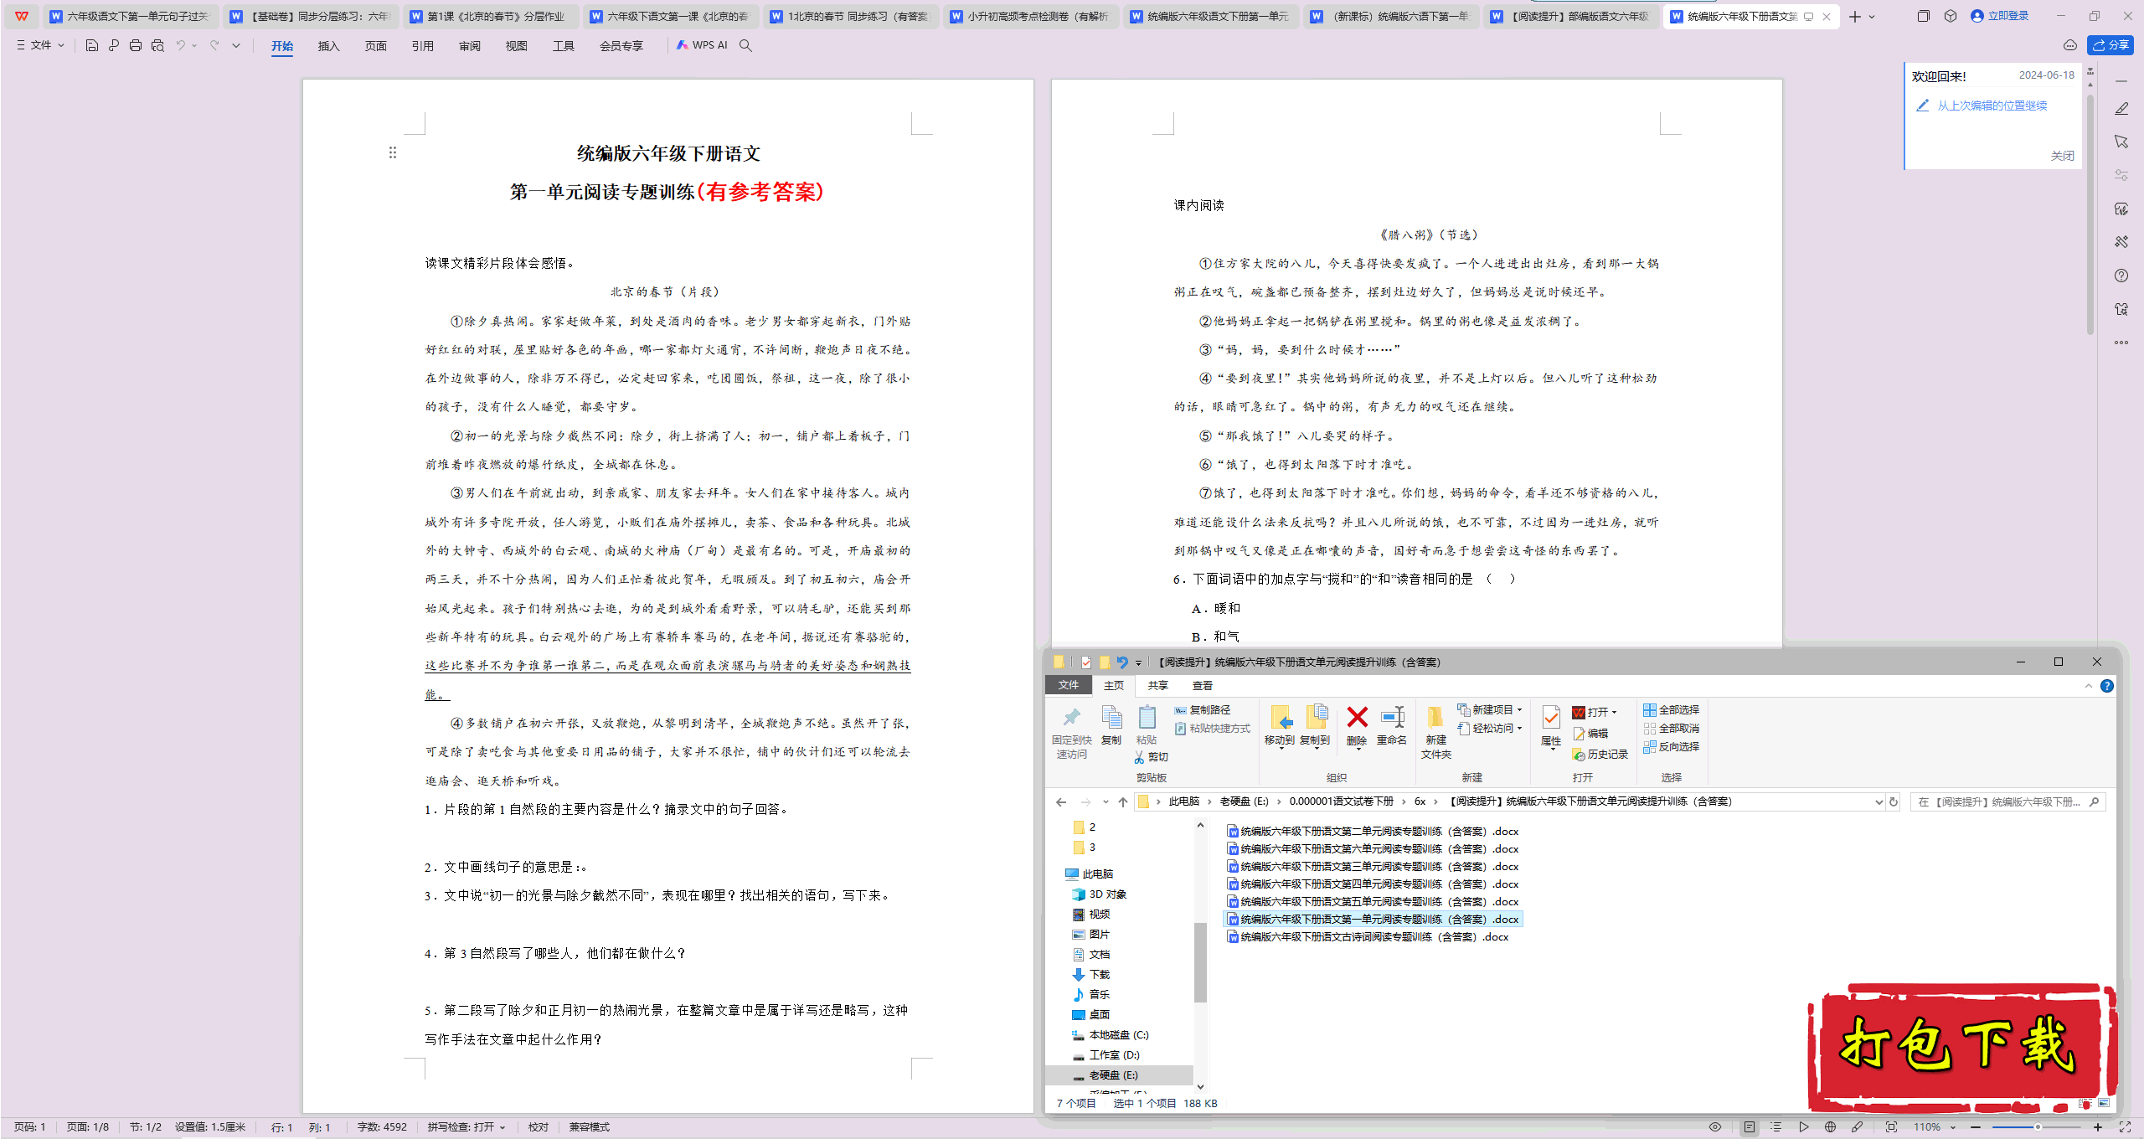Click the Explorer help question-mark icon
The width and height of the screenshot is (2144, 1139).
(2107, 686)
